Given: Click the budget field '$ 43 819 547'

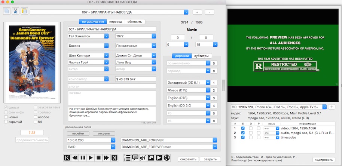Looking at the screenshot, I should (x=135, y=79).
